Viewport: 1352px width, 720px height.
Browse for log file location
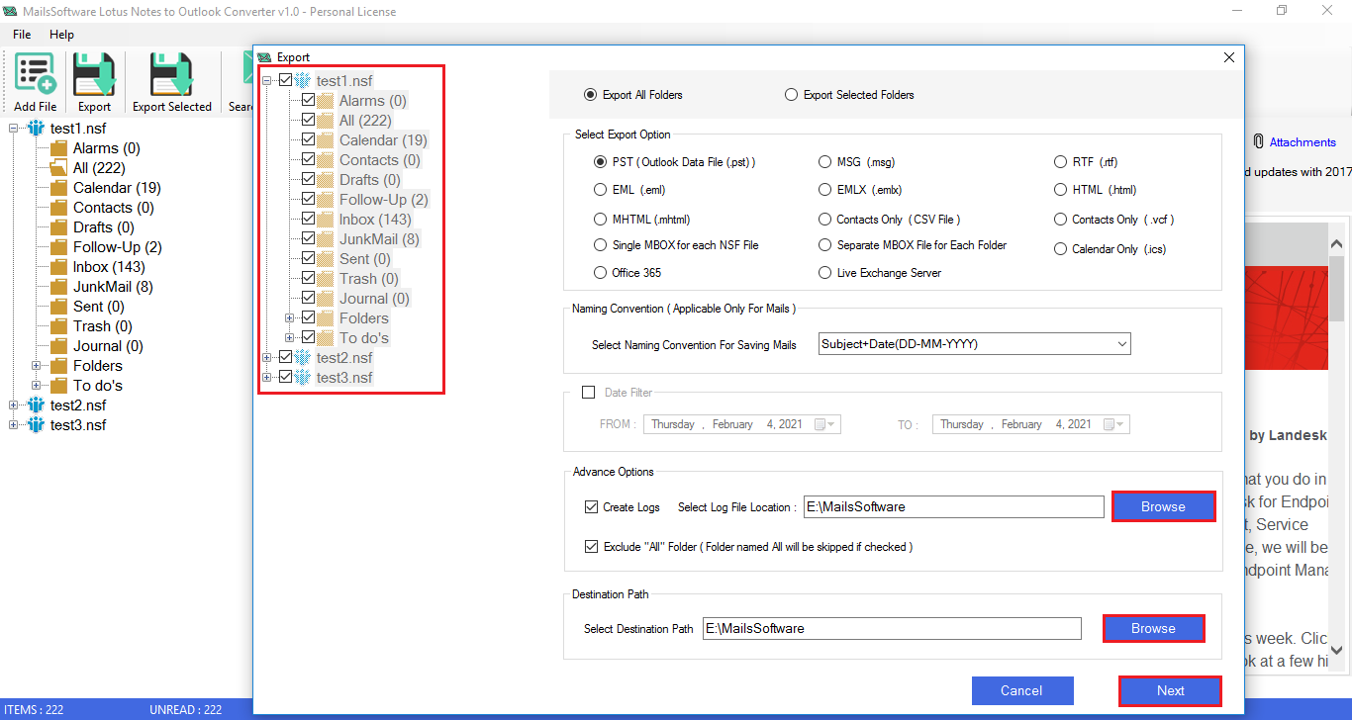coord(1163,506)
